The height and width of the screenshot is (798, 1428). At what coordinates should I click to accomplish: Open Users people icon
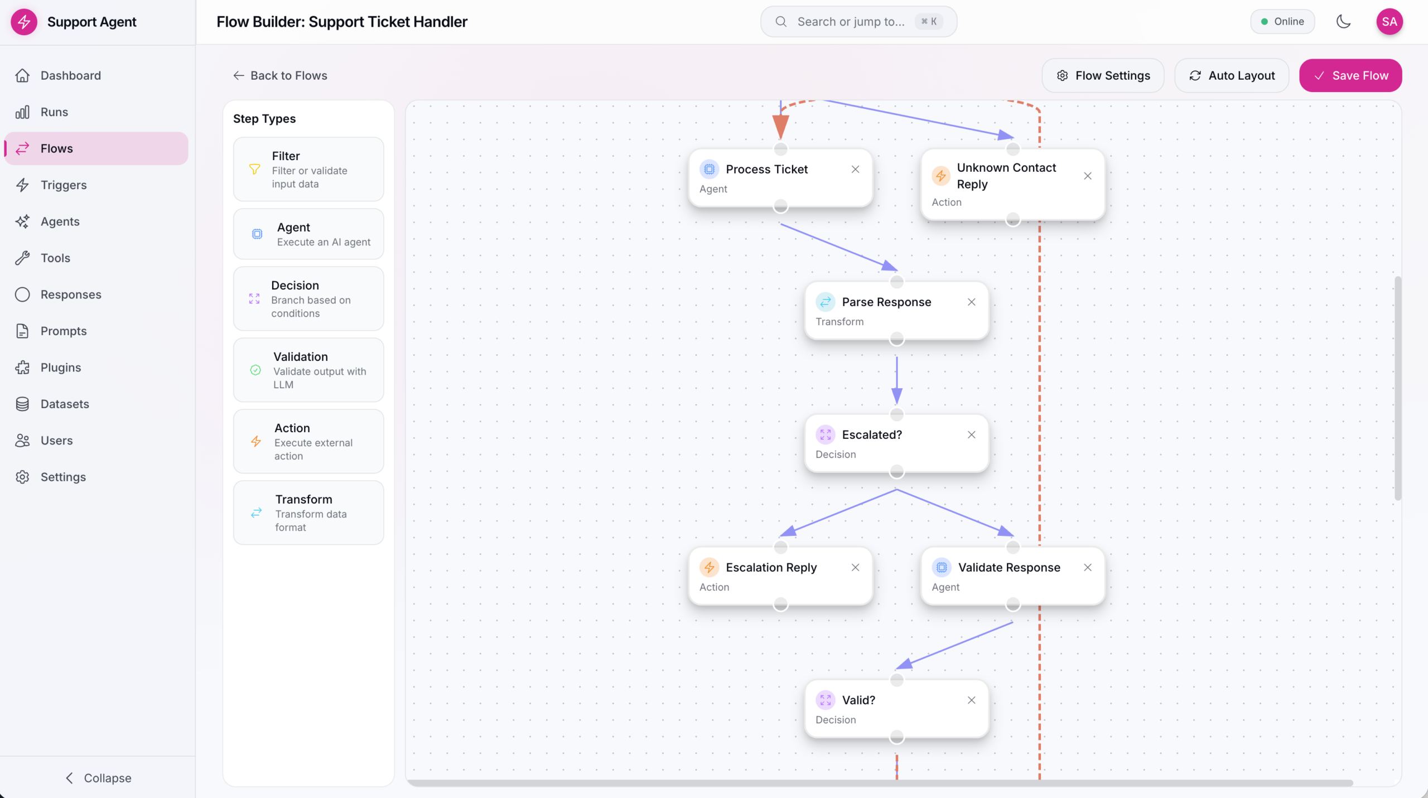(x=22, y=441)
